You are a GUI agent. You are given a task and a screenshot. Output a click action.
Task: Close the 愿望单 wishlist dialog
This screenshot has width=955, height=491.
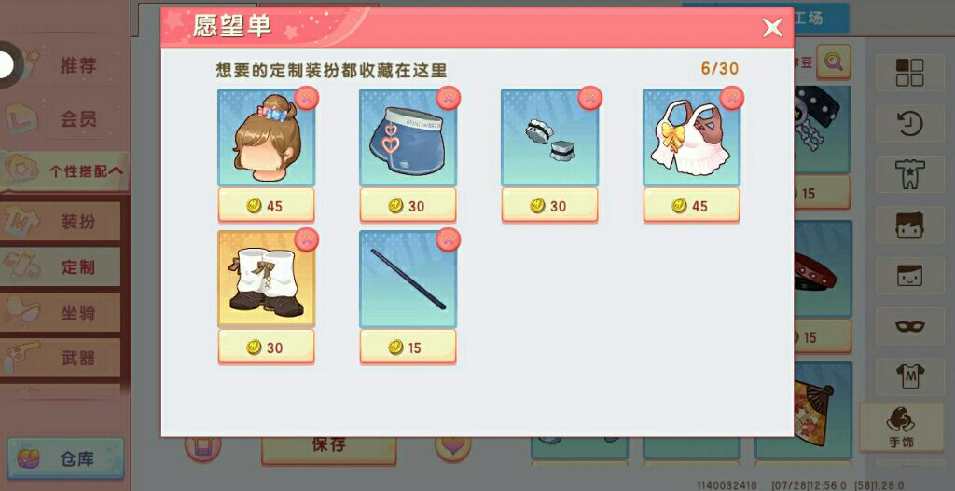[x=772, y=27]
